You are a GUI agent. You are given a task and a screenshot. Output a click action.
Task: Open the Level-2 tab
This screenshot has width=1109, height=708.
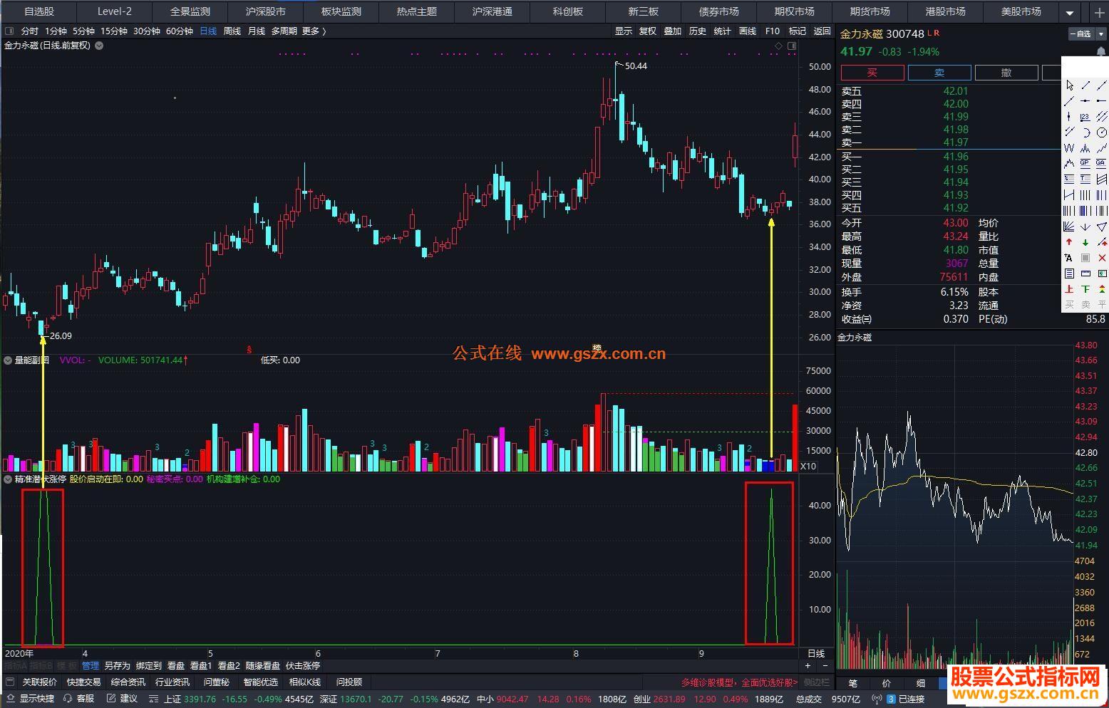click(115, 12)
